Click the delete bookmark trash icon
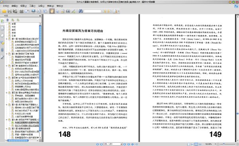This screenshot has height=146, width=239. [7, 20]
